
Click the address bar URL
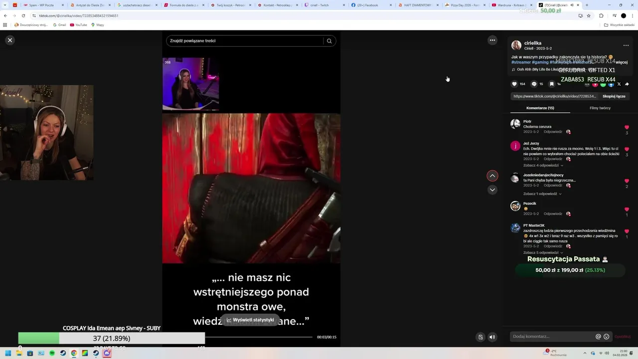coord(79,15)
